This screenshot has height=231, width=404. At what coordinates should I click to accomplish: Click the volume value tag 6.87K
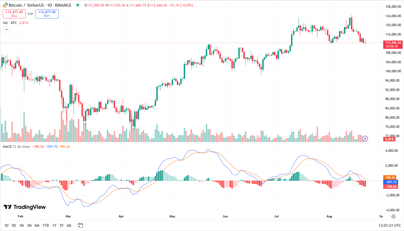389,139
